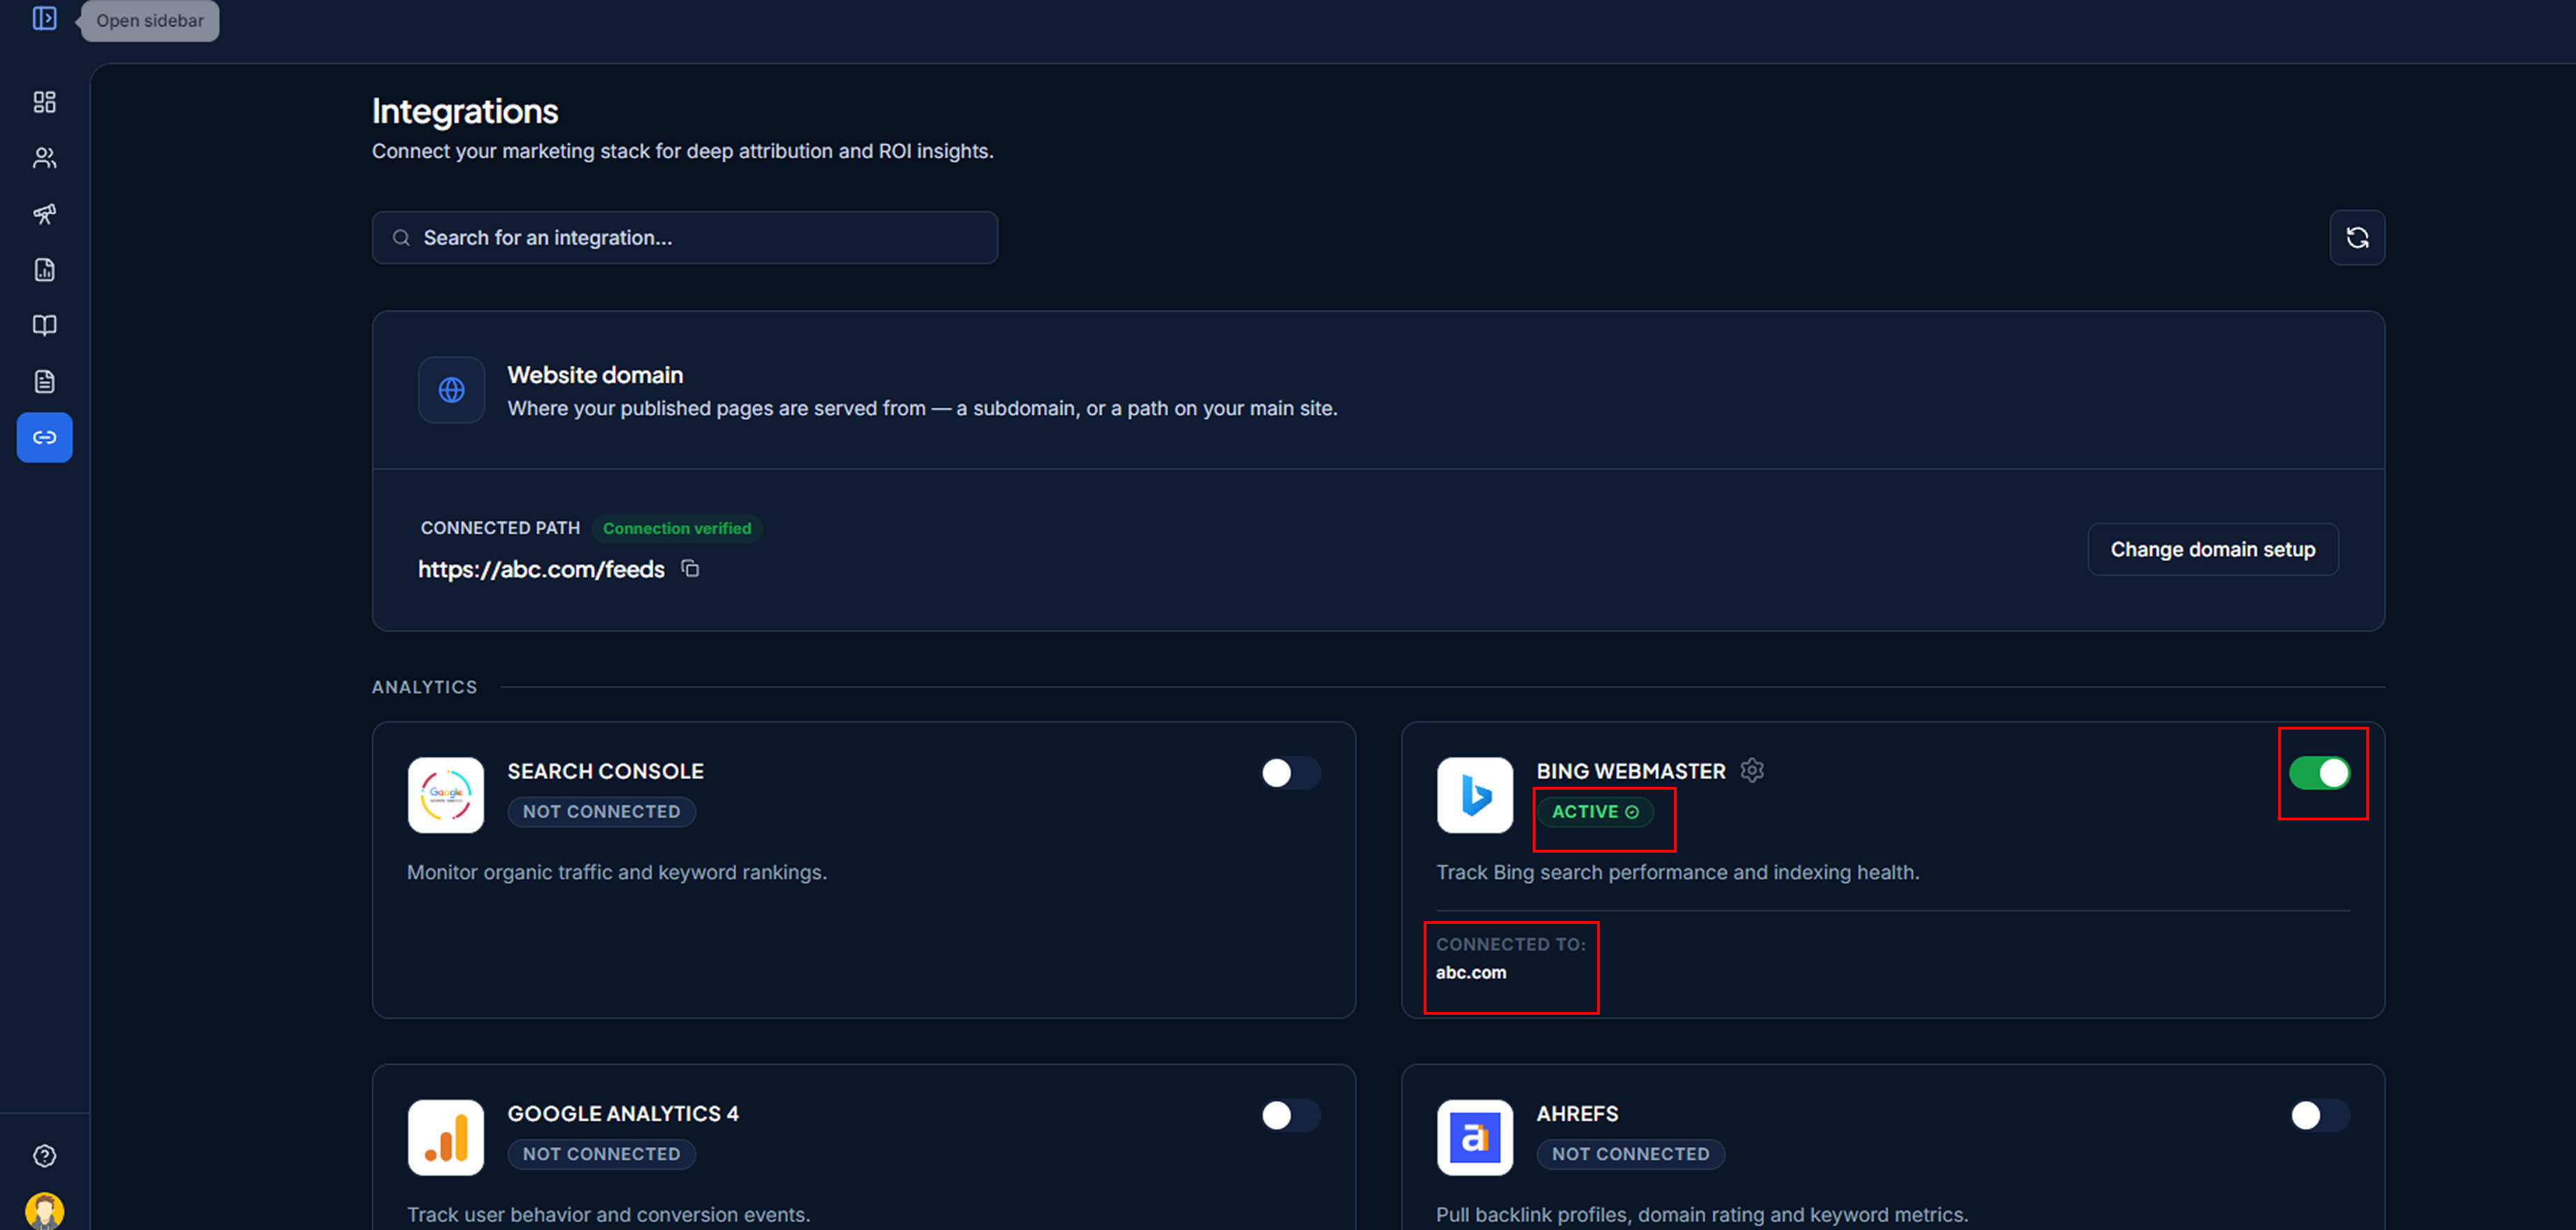Open the telescope icon in sidebar
Screen dimensions: 2576x1230
click(44, 214)
